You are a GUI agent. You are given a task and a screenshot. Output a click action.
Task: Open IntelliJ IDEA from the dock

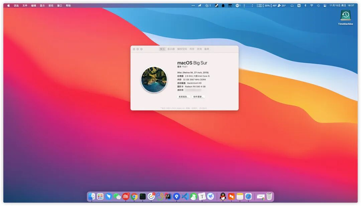click(168, 197)
